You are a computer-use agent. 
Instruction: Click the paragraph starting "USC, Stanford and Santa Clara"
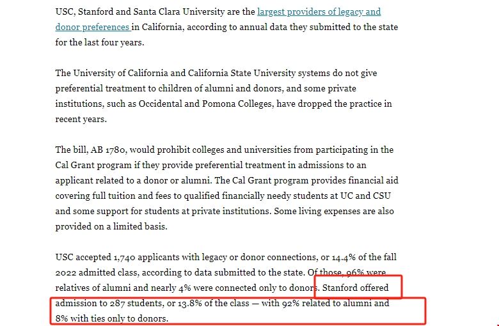pyautogui.click(x=218, y=27)
